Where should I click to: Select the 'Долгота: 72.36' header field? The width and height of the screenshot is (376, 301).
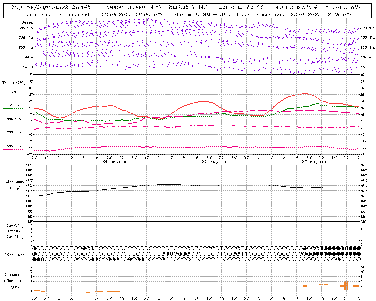(241, 7)
